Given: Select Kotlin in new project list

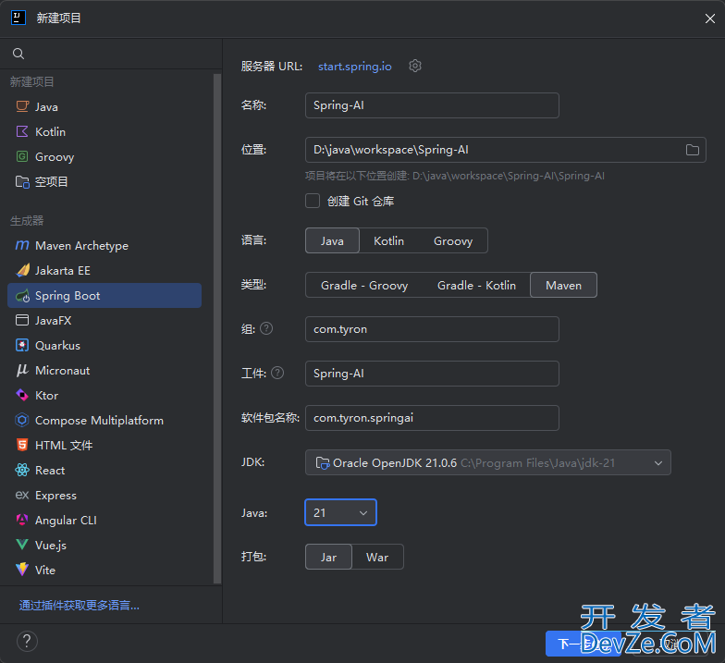Looking at the screenshot, I should coord(104,131).
